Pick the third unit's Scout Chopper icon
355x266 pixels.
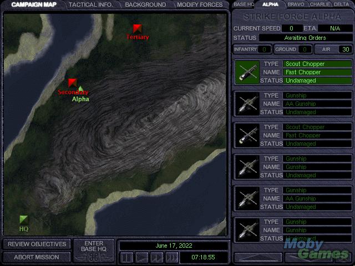click(x=247, y=135)
